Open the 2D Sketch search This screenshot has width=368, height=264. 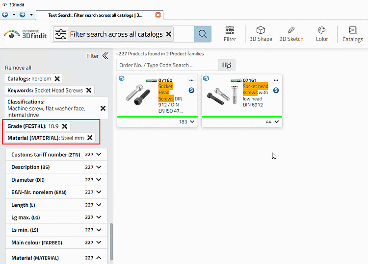(291, 34)
